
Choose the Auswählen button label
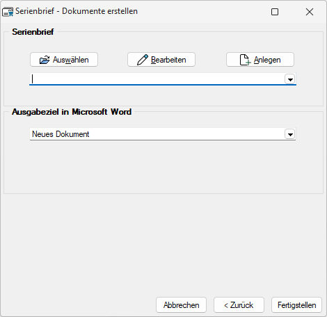pyautogui.click(x=71, y=60)
